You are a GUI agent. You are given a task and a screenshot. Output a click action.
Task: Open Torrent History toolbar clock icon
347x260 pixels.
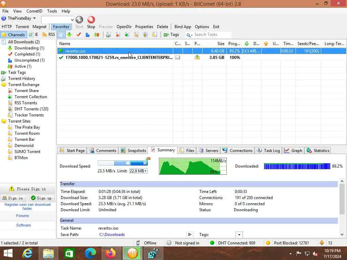(108, 35)
